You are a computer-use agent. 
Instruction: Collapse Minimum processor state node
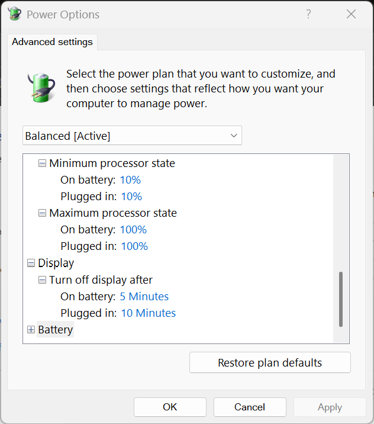tap(43, 163)
